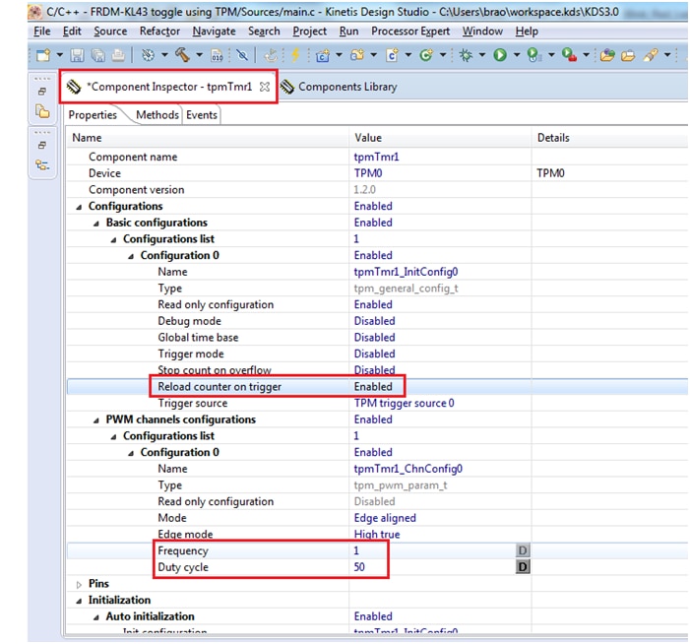Select the Mode value Edge aligned

click(x=385, y=518)
